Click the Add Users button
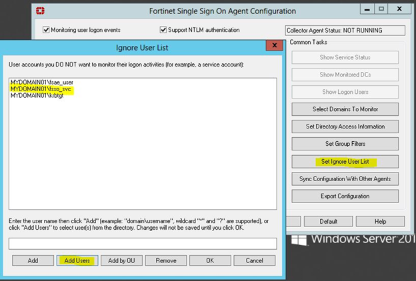Screen dimensions: 416x281 (77, 260)
